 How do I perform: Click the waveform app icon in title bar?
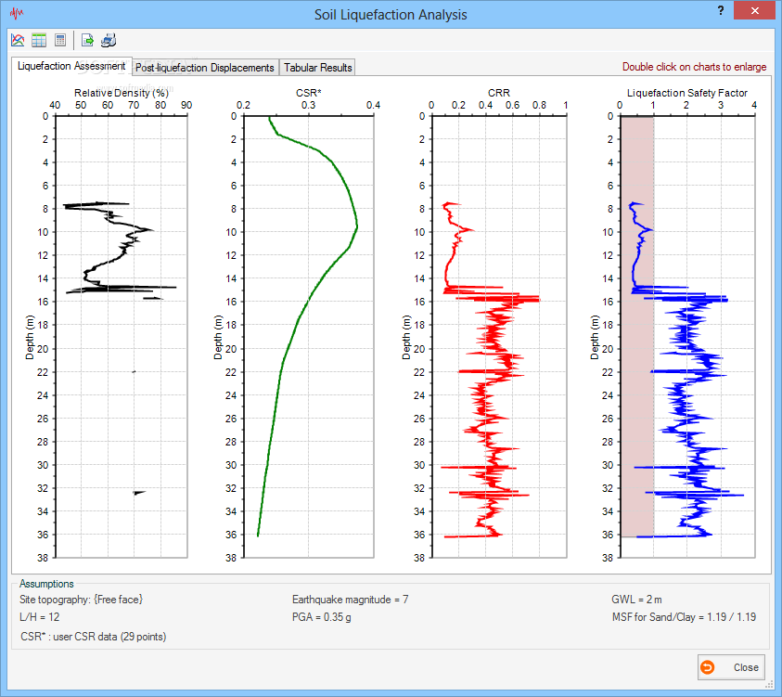17,13
